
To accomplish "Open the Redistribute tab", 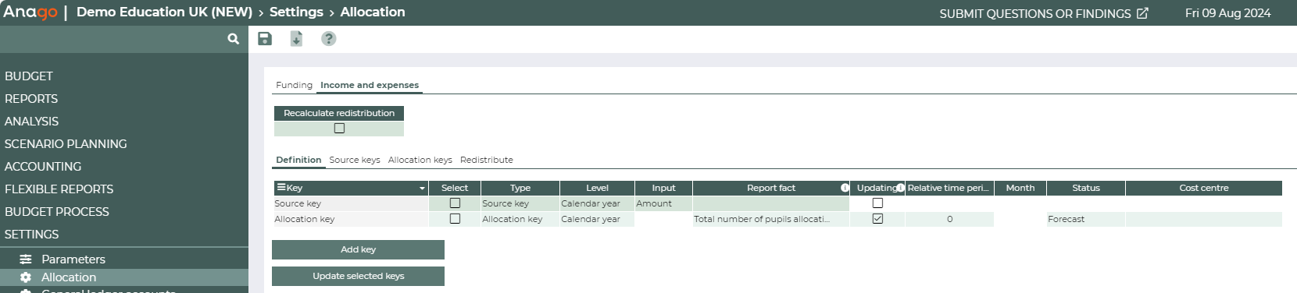I will pyautogui.click(x=487, y=160).
